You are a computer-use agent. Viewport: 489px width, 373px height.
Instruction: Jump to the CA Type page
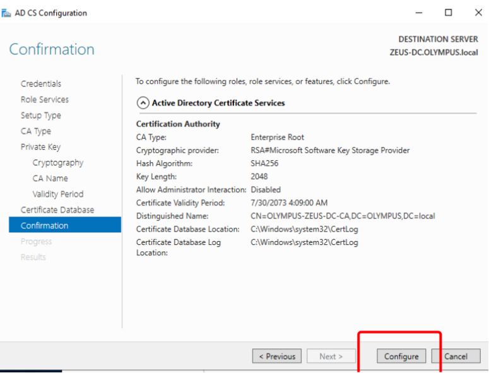coord(36,131)
